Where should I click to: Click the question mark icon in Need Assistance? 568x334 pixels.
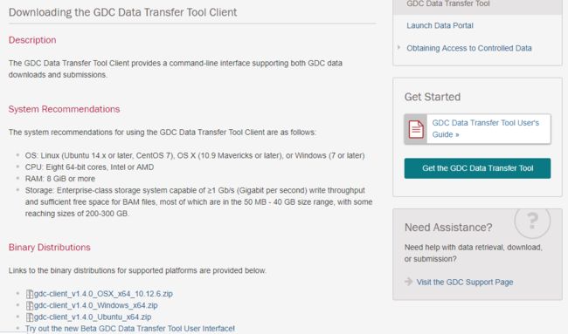point(532,221)
